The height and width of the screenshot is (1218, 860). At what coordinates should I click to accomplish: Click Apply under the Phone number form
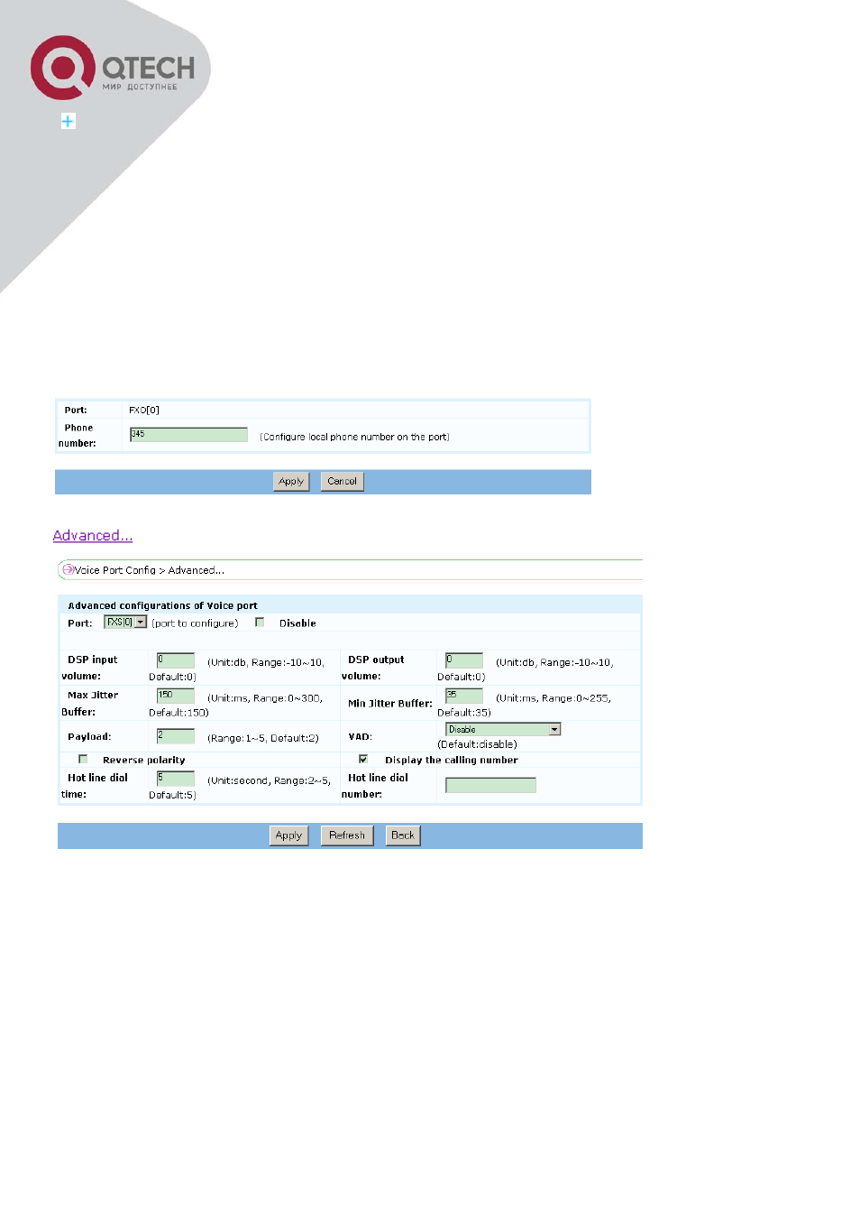tap(291, 482)
